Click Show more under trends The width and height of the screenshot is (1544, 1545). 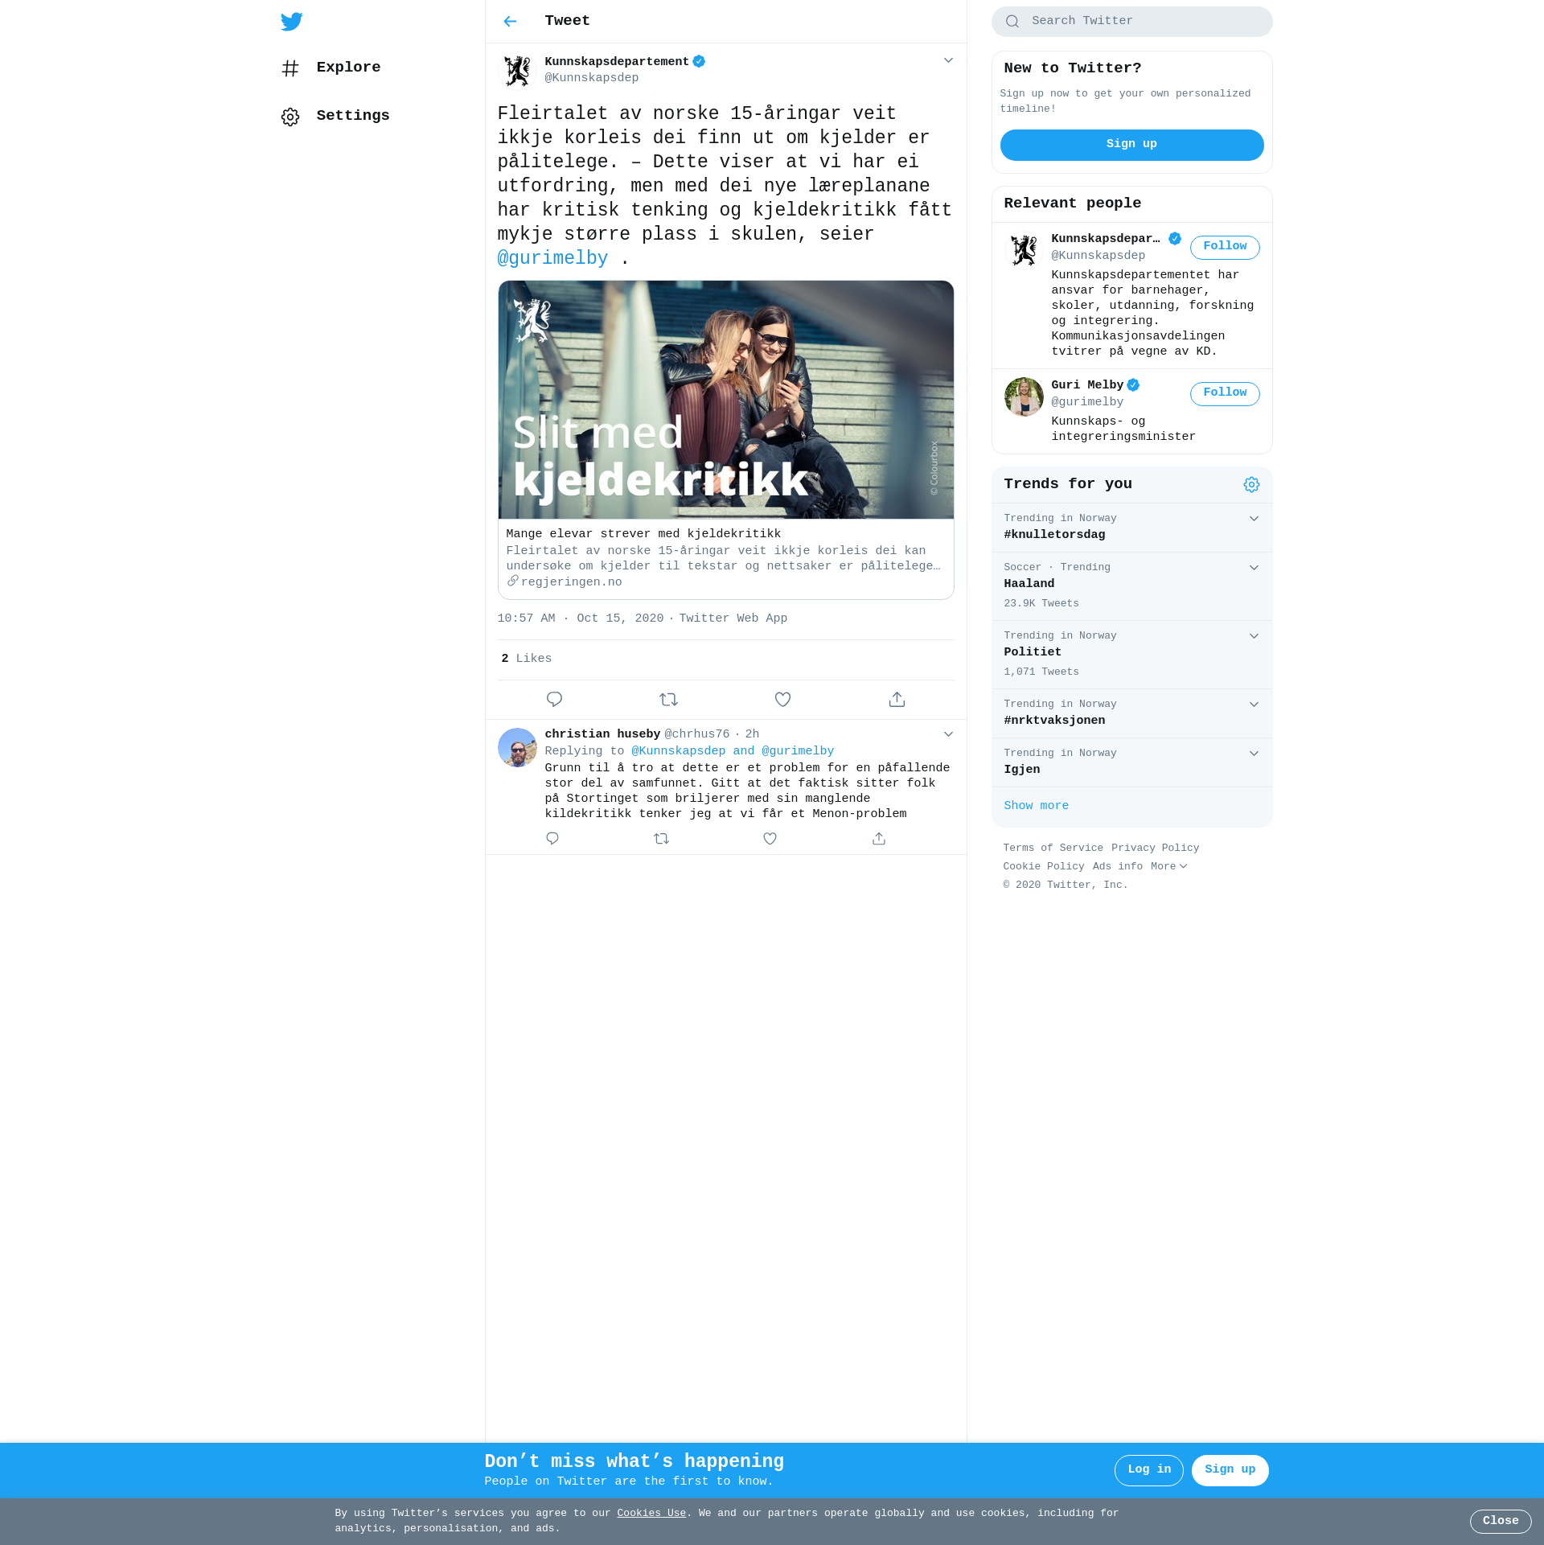(x=1036, y=806)
